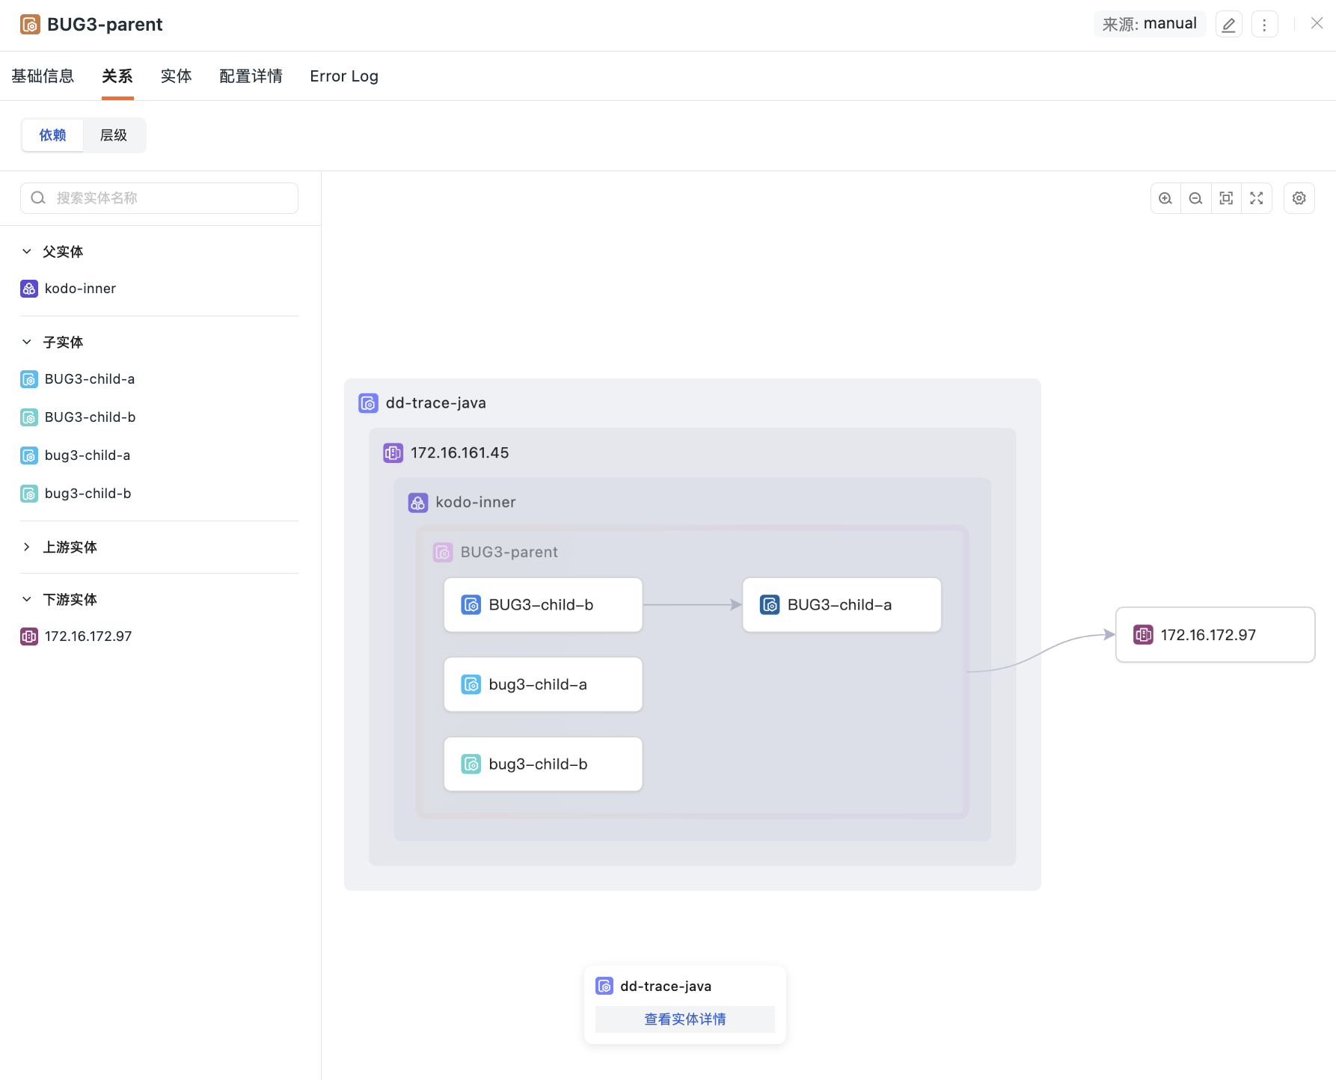Click the 172.16.161.45 group label
Screen dimensions: 1336x1080
click(460, 452)
